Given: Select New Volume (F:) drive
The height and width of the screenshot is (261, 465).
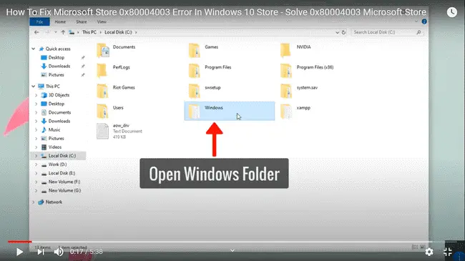Looking at the screenshot, I should click(x=64, y=182).
